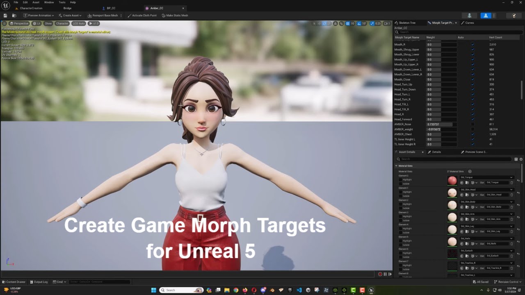
Task: Select the viewport translate transform tool
Action: point(319,23)
